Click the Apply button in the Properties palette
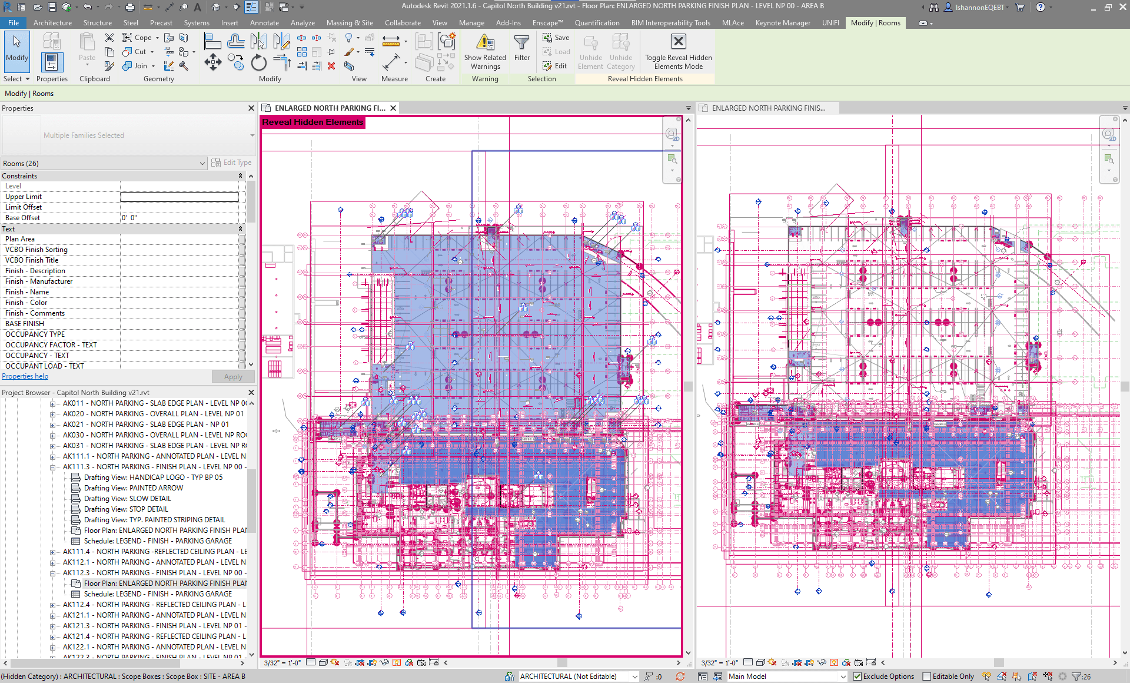 [x=232, y=376]
